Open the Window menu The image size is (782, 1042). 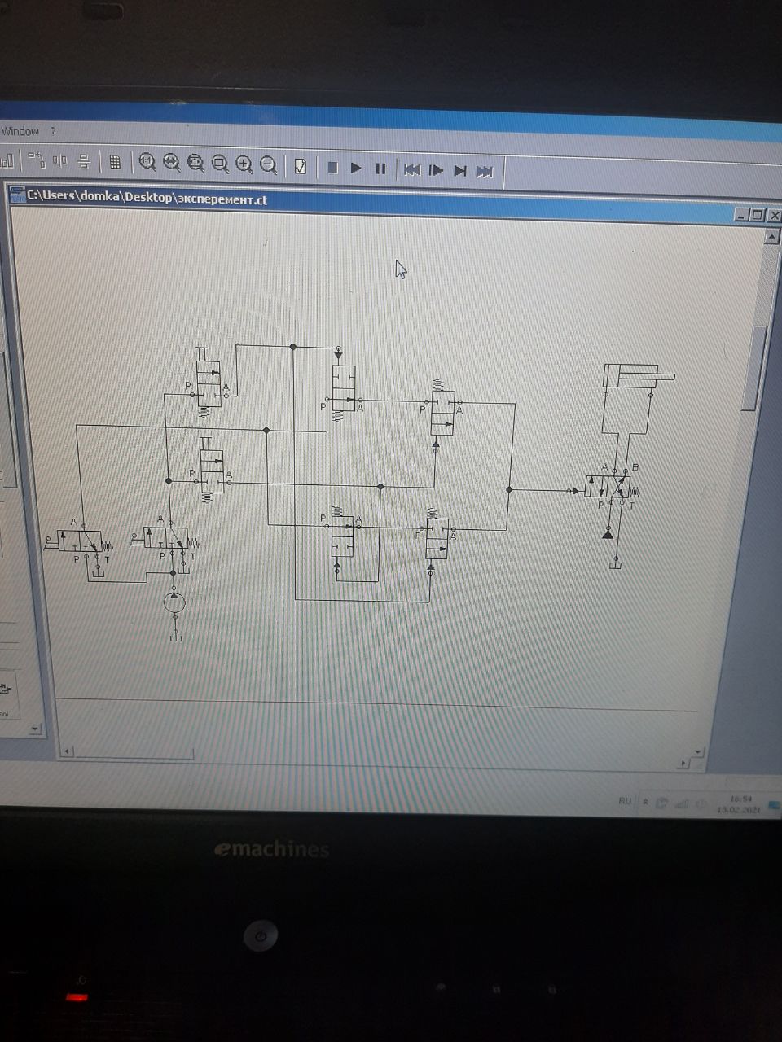(x=20, y=131)
